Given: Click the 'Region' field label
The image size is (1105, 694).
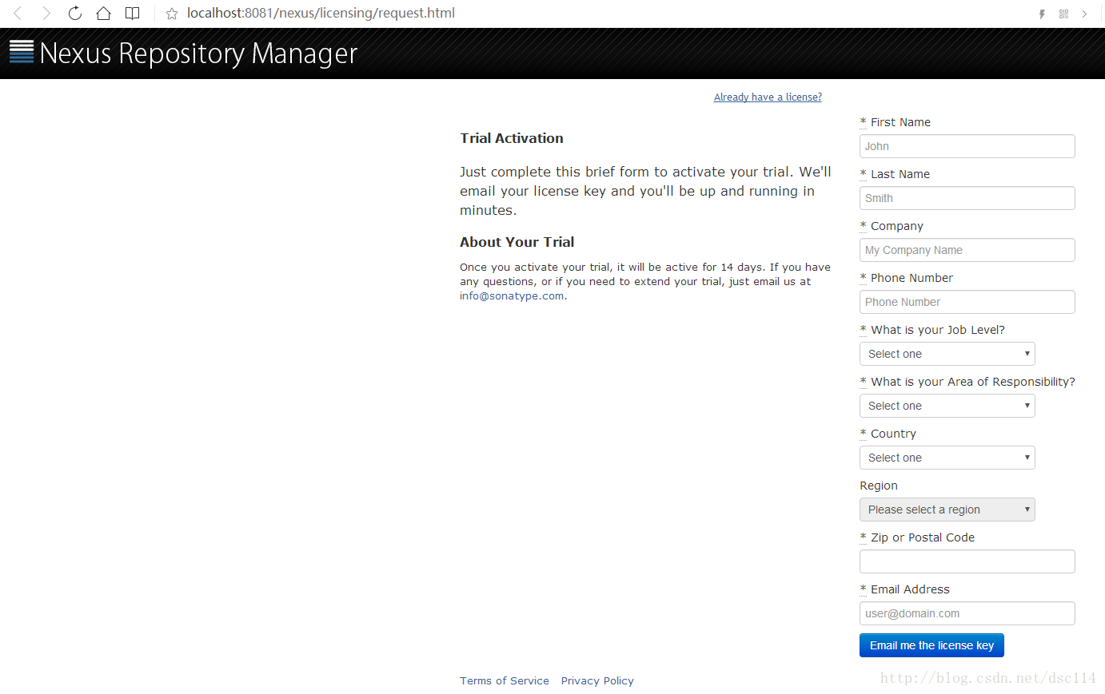Looking at the screenshot, I should click(879, 486).
